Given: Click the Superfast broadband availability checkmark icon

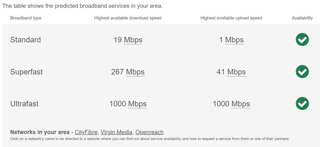Looking at the screenshot, I should (302, 72).
